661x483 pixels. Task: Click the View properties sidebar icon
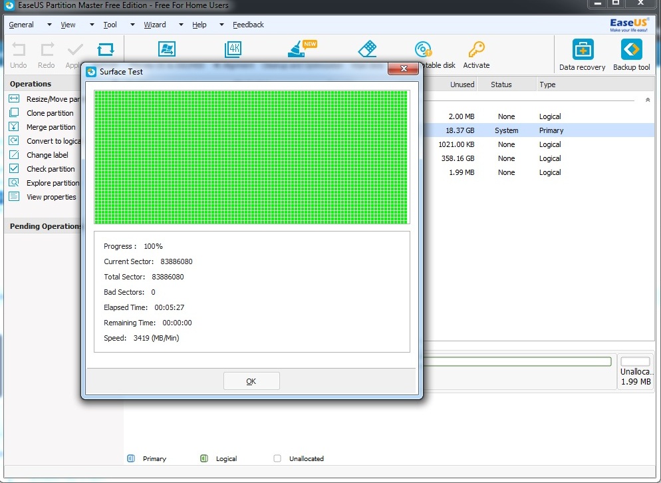point(14,197)
